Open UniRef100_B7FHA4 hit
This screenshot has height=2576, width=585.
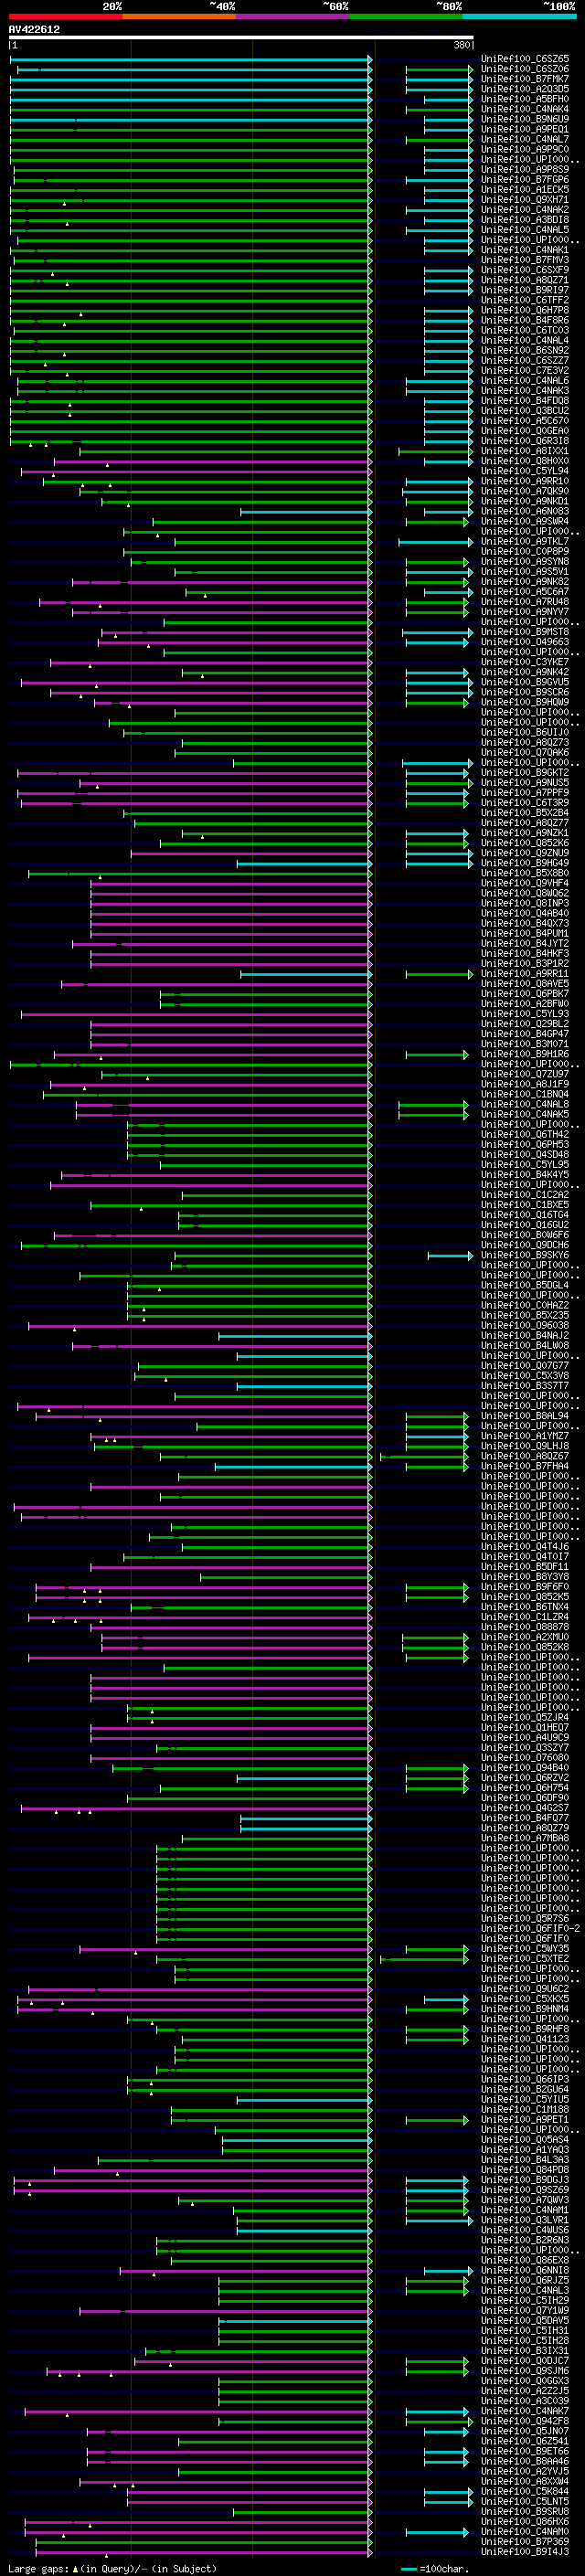(x=525, y=1466)
